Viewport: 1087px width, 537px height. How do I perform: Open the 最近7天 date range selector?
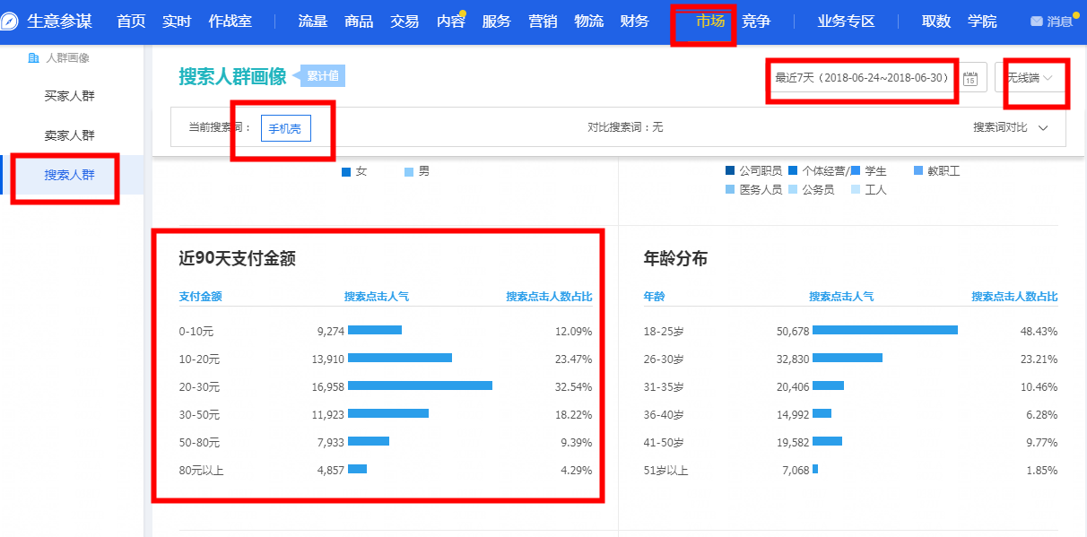(x=861, y=78)
